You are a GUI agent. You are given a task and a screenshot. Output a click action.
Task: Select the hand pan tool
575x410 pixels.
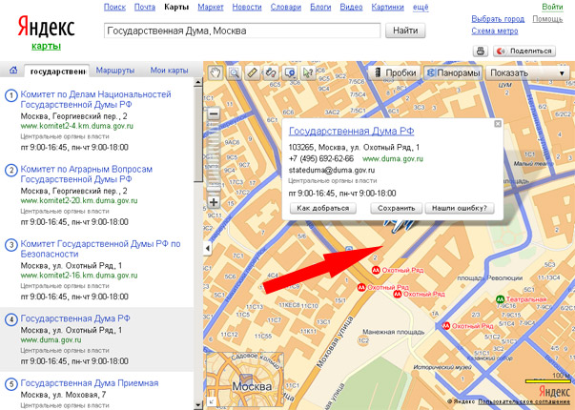[215, 72]
